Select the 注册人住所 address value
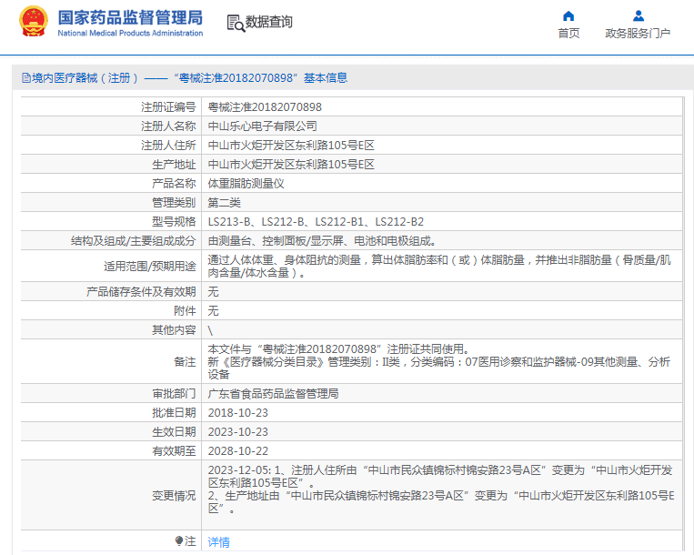 pyautogui.click(x=291, y=146)
